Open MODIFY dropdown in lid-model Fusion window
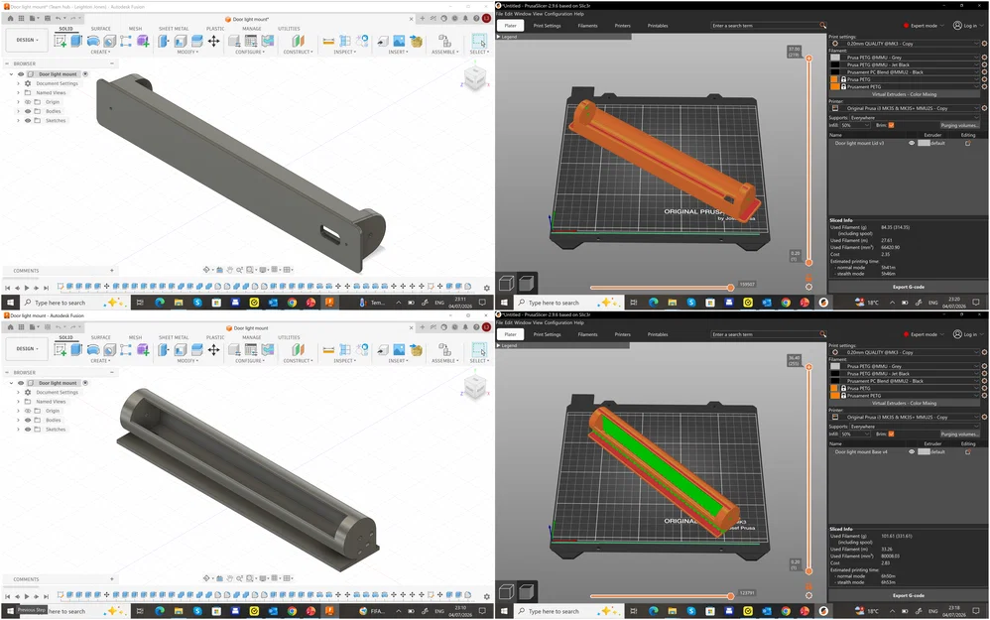990x620 pixels. (x=186, y=53)
